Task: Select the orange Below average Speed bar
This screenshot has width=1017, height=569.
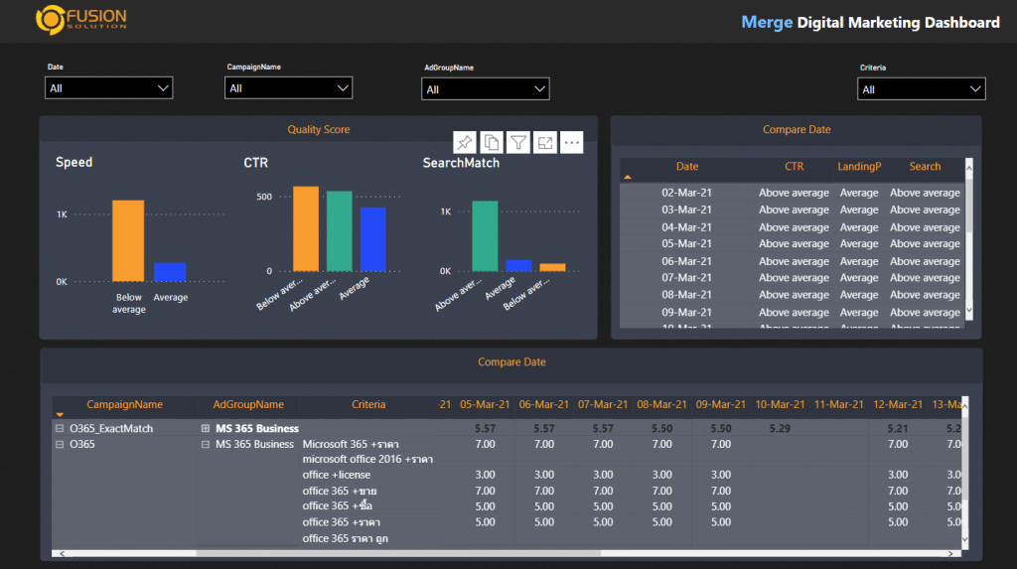Action: click(x=128, y=240)
